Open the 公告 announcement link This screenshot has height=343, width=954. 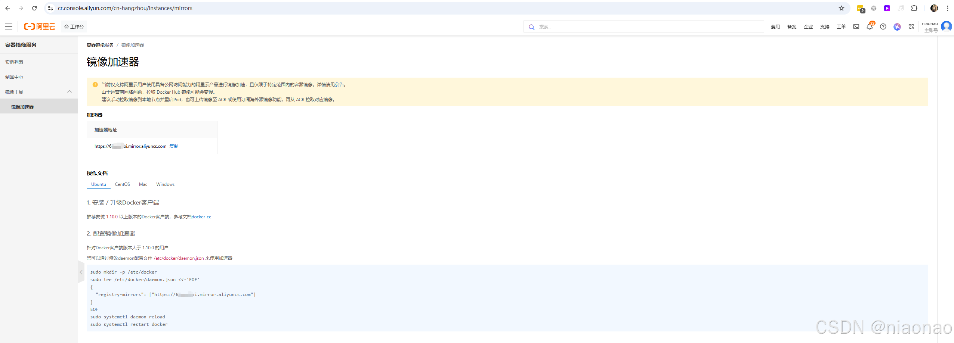[x=339, y=85]
